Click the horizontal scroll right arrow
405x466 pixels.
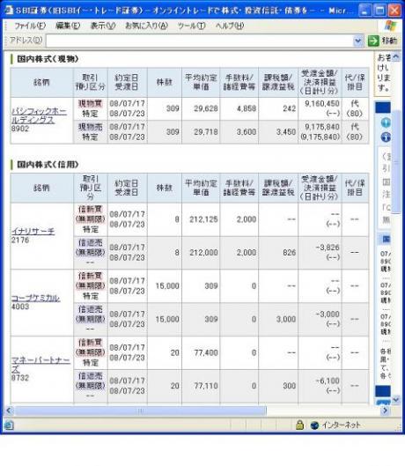coord(385,411)
